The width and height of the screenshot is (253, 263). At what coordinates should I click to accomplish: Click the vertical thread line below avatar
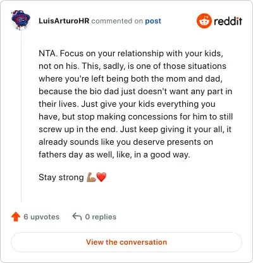tap(21, 116)
